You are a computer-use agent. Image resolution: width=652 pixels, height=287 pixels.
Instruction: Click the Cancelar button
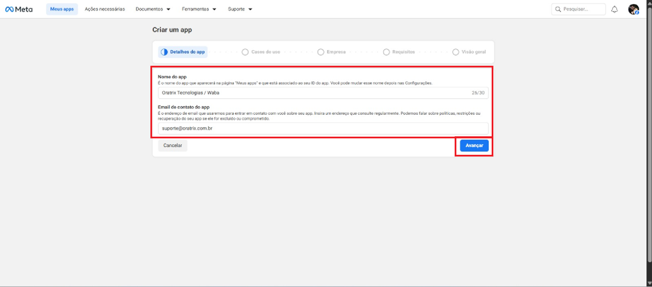click(173, 146)
